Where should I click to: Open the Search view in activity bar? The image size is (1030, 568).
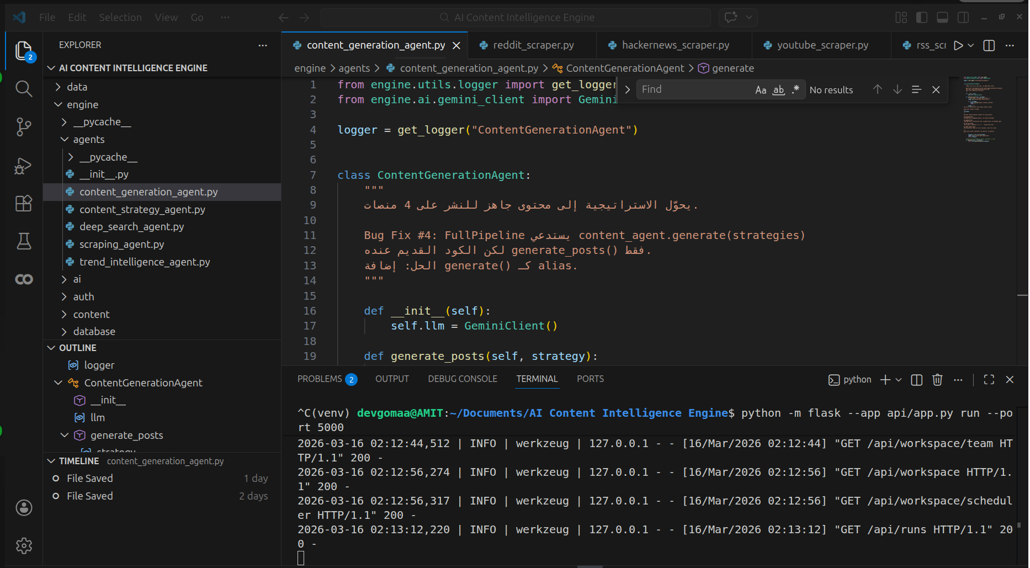point(23,89)
